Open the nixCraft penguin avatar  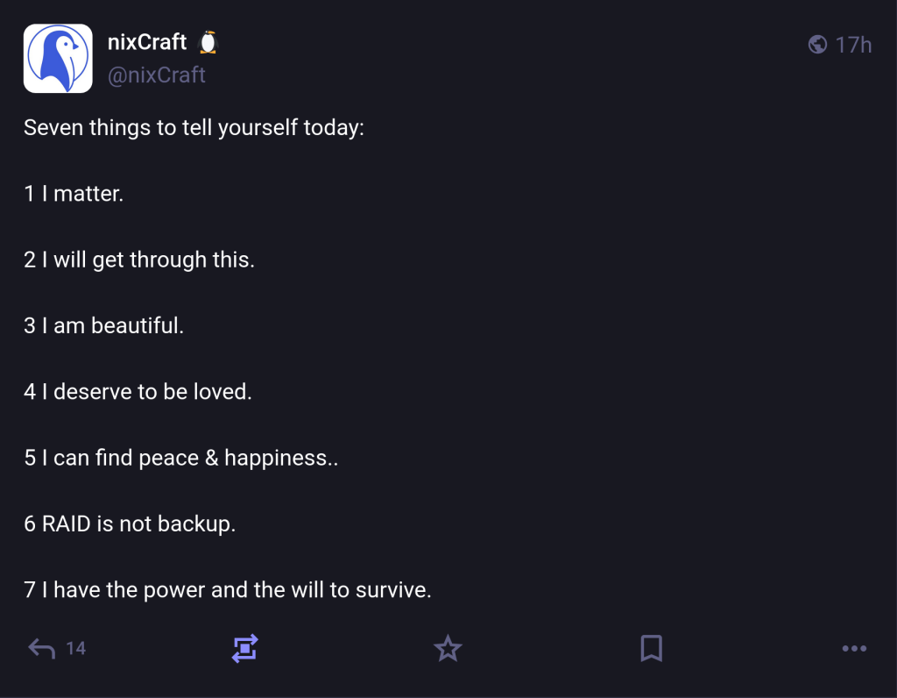coord(58,58)
